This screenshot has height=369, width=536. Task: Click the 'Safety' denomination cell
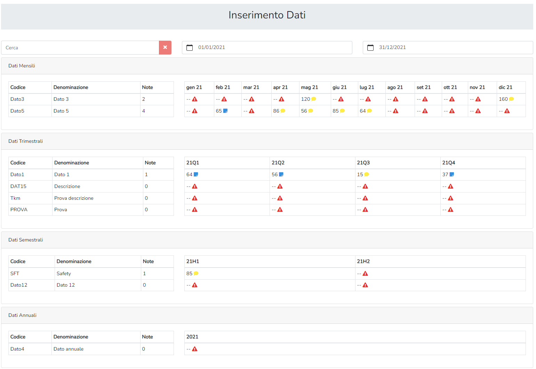pos(98,274)
